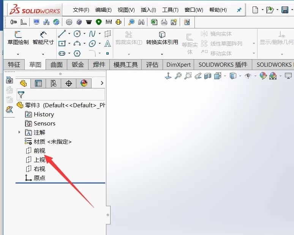Switch to the 评估 tab

point(152,64)
